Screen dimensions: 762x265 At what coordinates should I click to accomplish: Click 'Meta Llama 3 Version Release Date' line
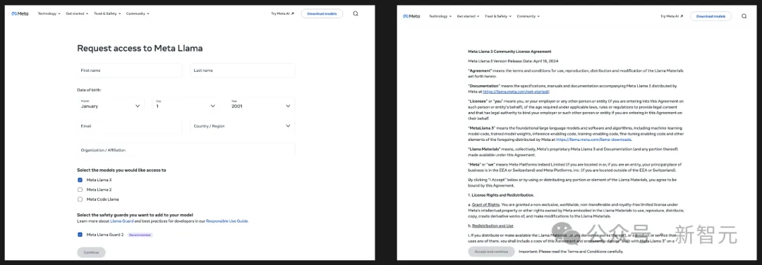[x=513, y=61]
